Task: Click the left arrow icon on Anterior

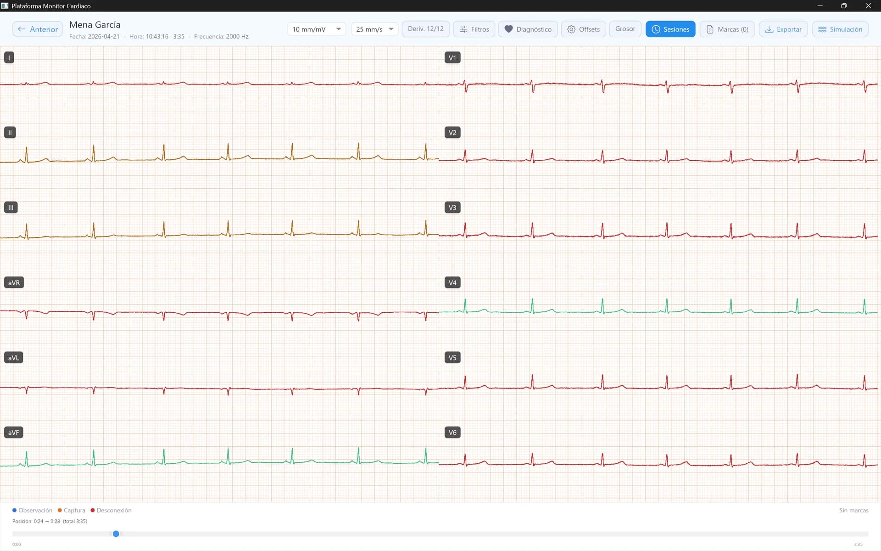Action: [22, 29]
